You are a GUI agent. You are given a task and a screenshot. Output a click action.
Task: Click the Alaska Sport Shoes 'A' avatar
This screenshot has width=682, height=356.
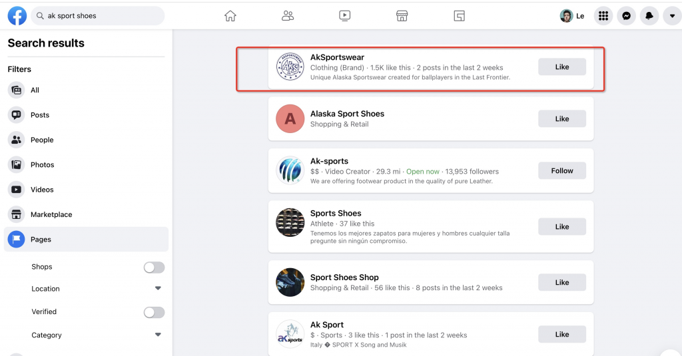pos(290,118)
